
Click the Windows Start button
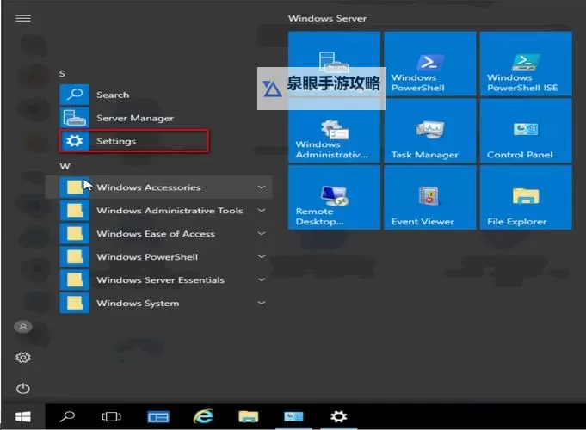point(22,416)
